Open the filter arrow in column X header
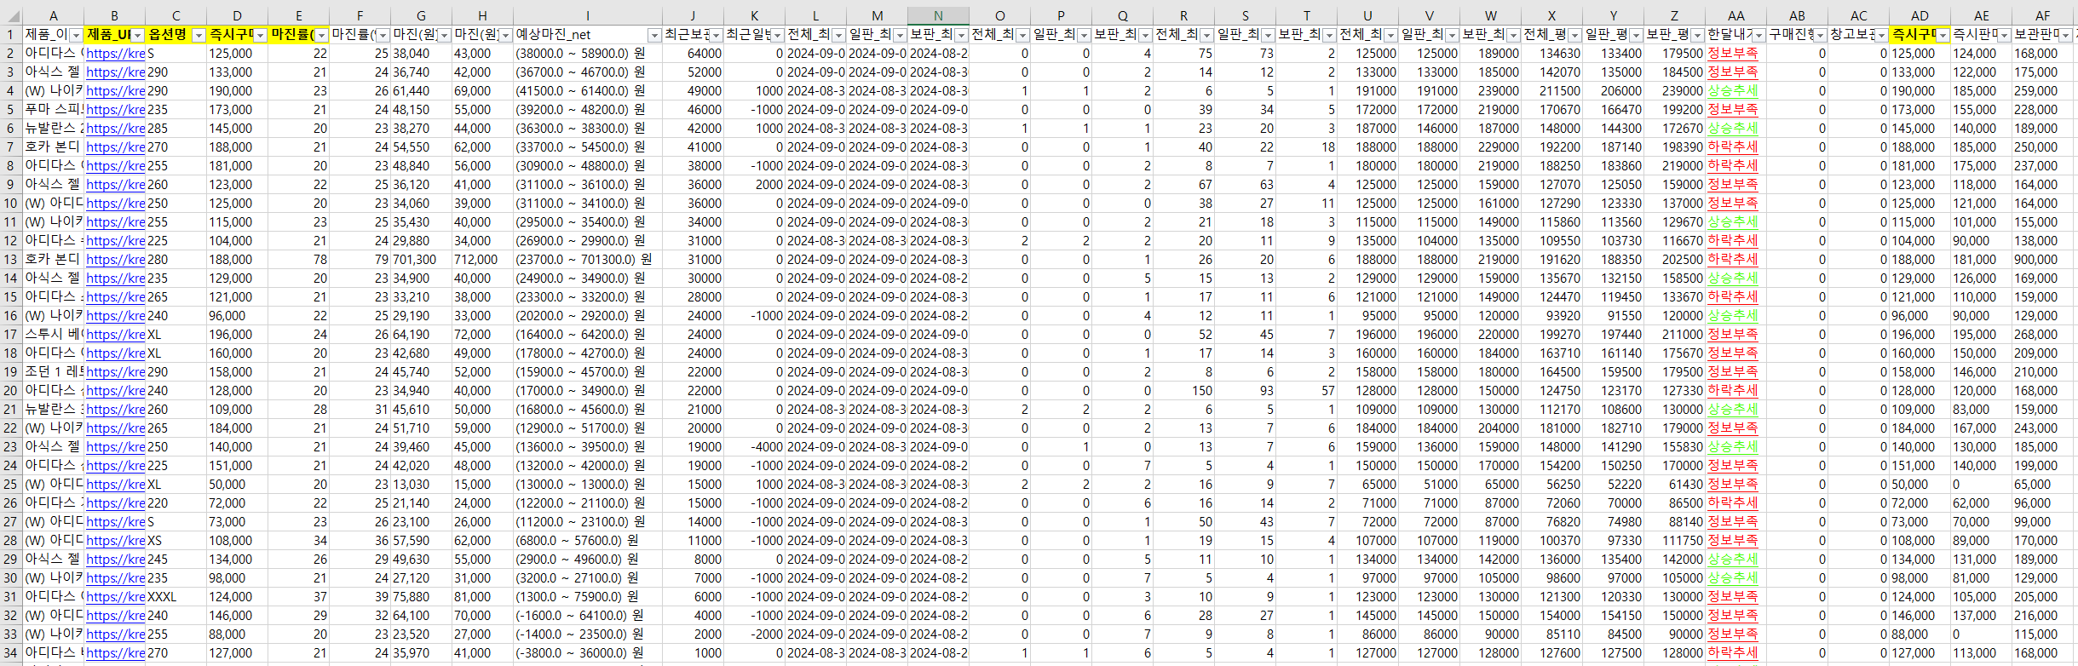 click(1574, 35)
